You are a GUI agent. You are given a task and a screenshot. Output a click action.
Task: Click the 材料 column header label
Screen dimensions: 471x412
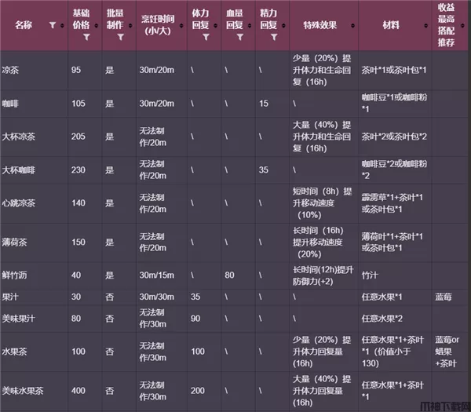(391, 25)
